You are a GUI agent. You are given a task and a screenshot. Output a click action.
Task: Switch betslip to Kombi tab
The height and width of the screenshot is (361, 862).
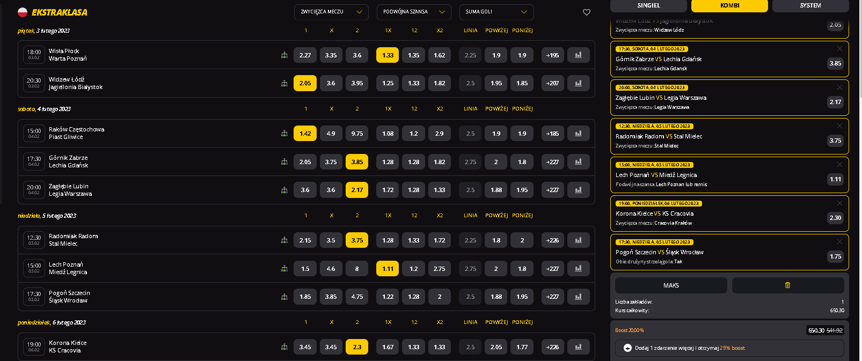click(729, 5)
